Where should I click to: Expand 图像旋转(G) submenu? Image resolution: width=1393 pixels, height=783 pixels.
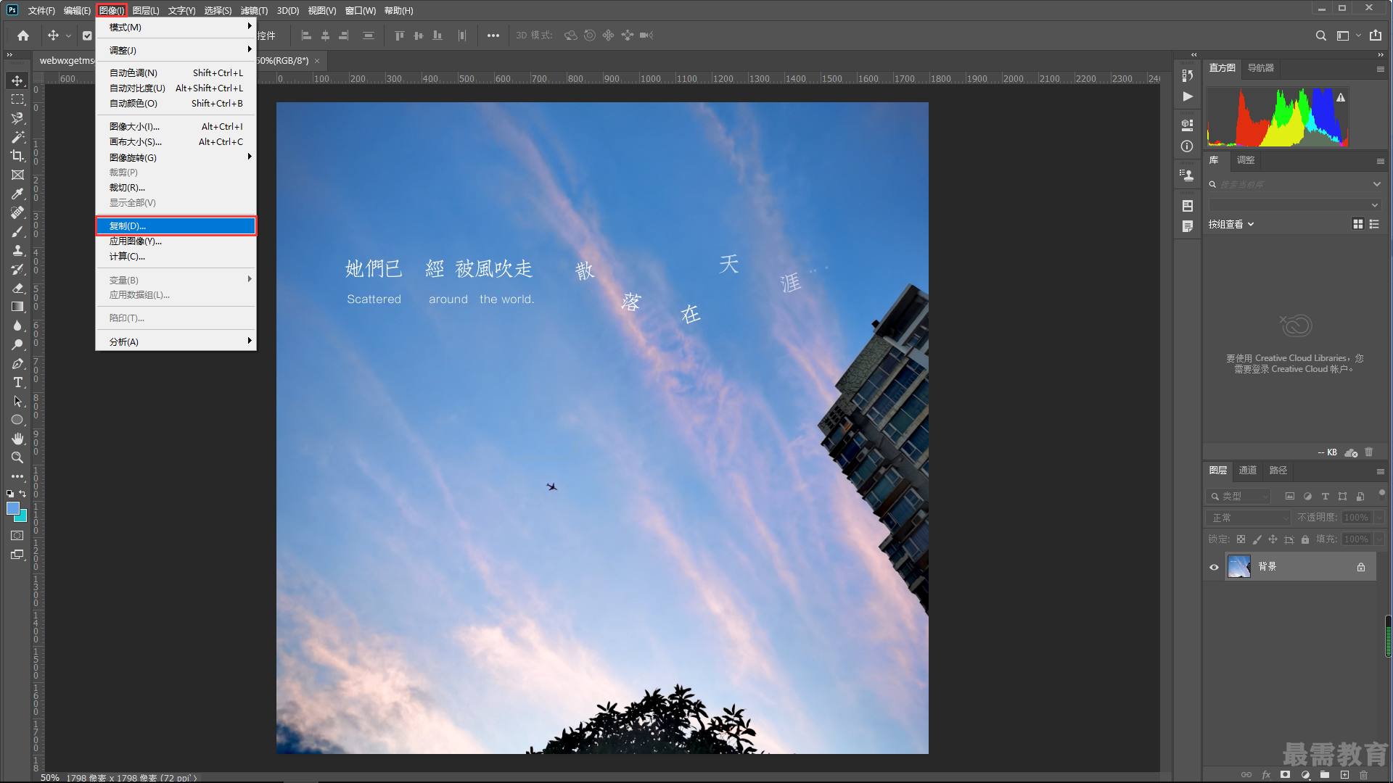[x=176, y=157]
